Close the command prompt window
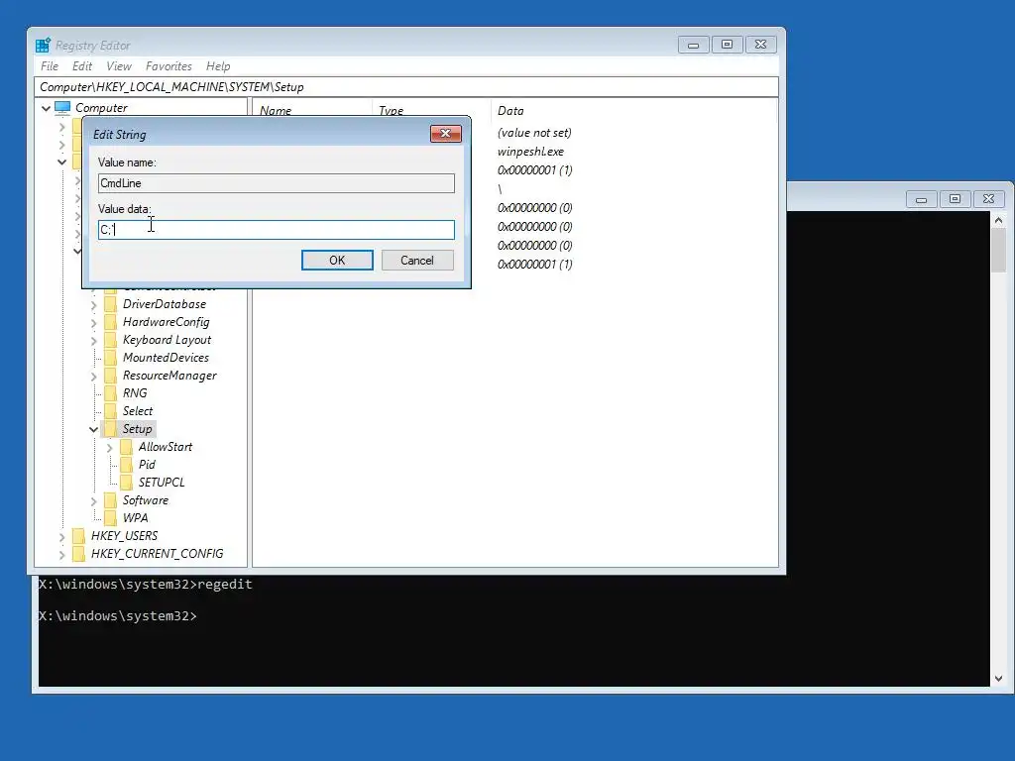Image resolution: width=1015 pixels, height=761 pixels. coord(988,199)
